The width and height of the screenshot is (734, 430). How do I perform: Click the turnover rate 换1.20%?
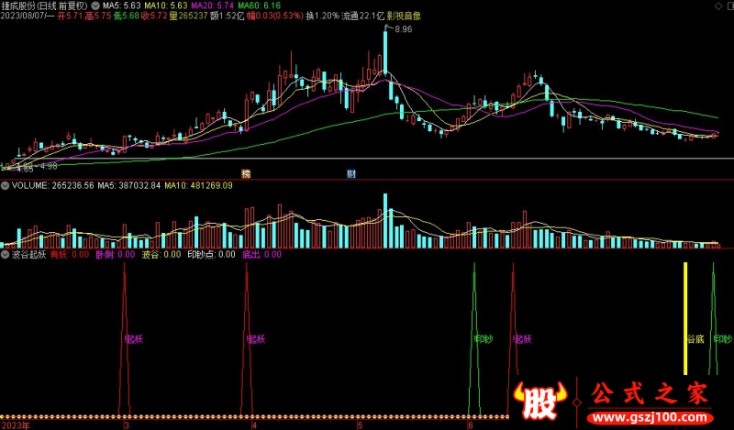tap(323, 17)
